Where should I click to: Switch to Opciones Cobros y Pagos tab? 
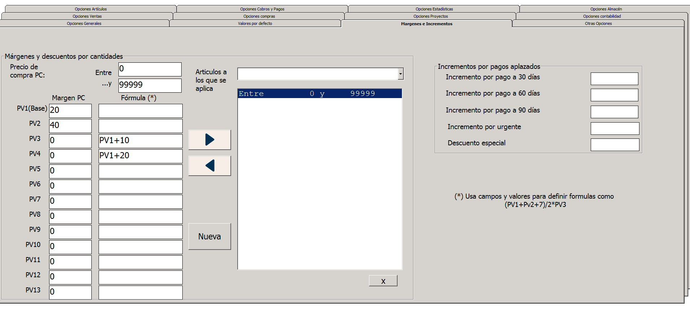(x=262, y=9)
